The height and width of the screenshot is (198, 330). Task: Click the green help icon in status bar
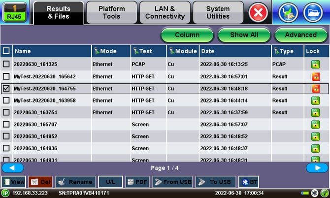pyautogui.click(x=325, y=193)
